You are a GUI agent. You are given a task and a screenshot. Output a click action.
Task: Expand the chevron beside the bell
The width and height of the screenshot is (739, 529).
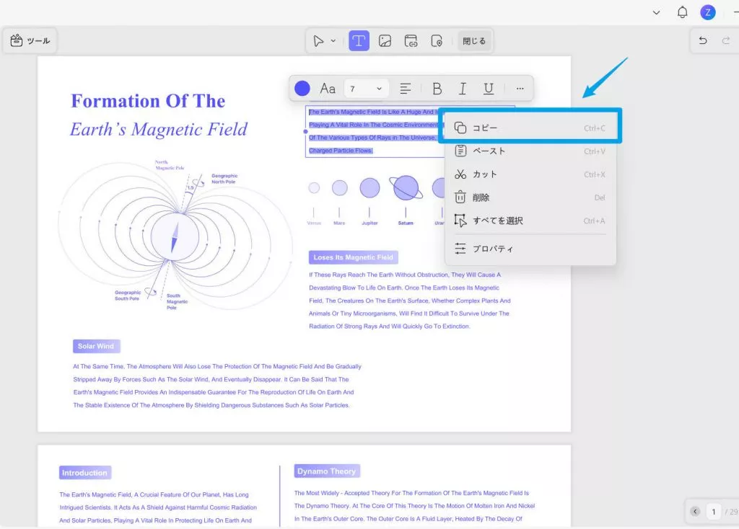(x=656, y=13)
